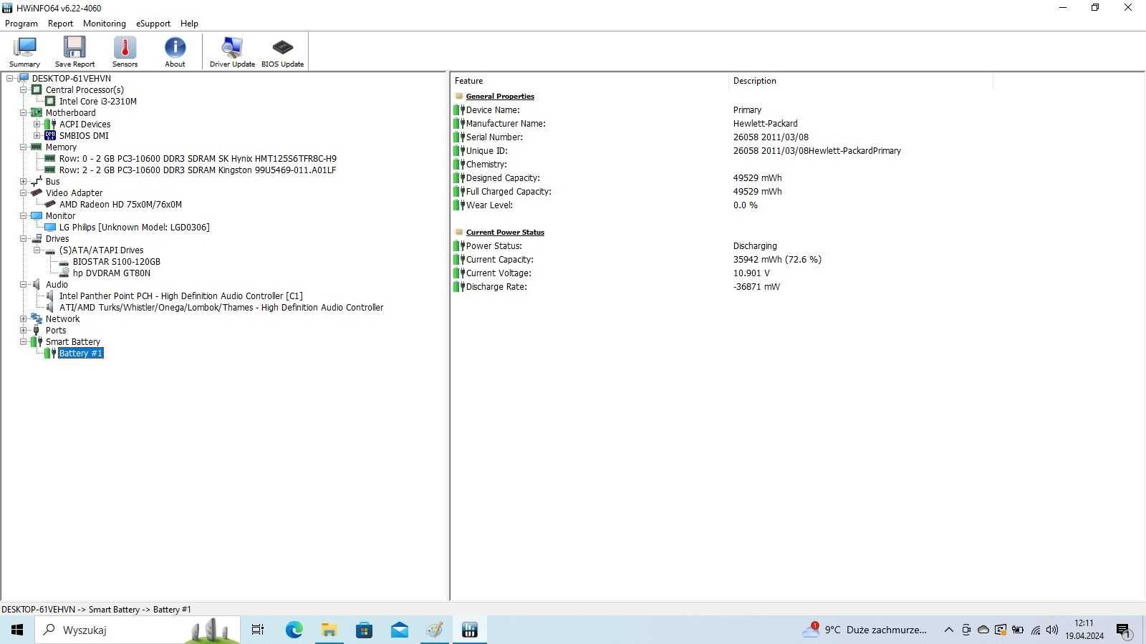Collapse the Smart Battery branch
The image size is (1146, 644).
[x=24, y=342]
